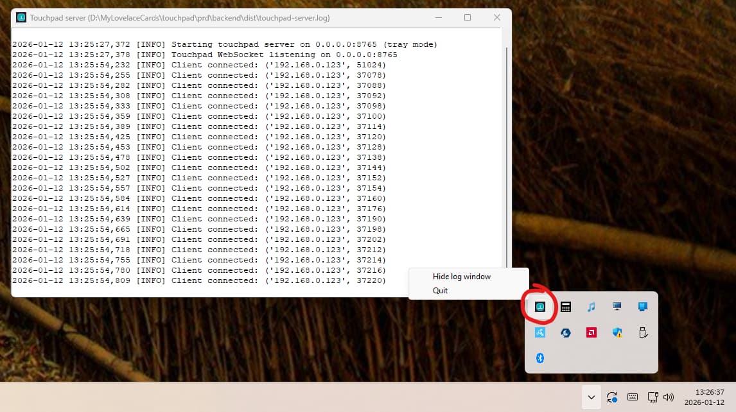Click log line with client port 37138
Image resolution: width=736 pixels, height=412 pixels.
click(x=199, y=158)
